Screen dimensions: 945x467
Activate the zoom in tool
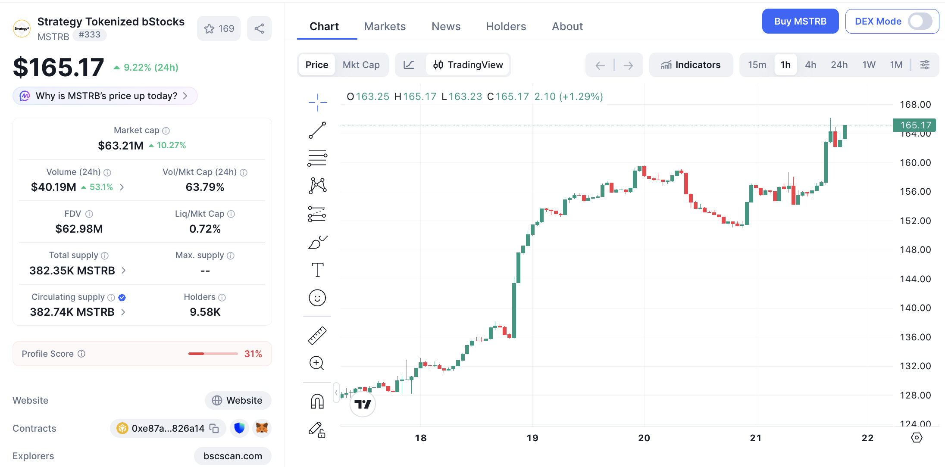pos(317,363)
